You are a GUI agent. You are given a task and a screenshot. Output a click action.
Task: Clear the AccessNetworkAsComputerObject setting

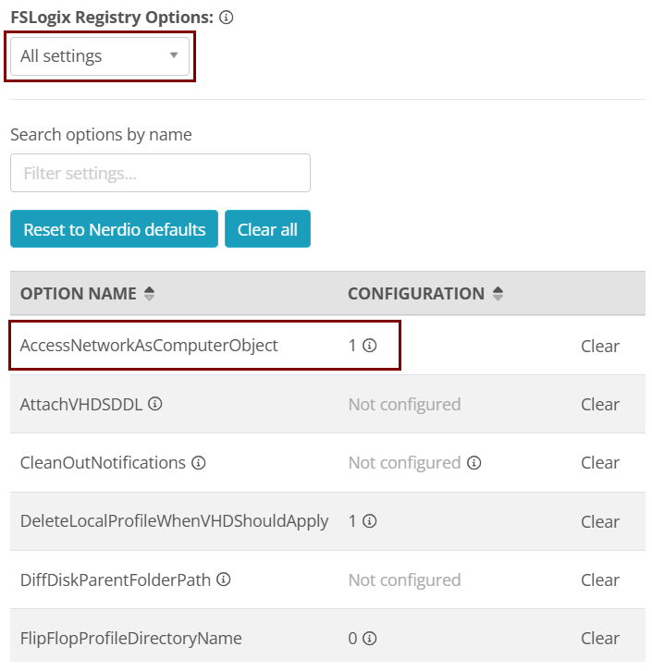tap(600, 347)
